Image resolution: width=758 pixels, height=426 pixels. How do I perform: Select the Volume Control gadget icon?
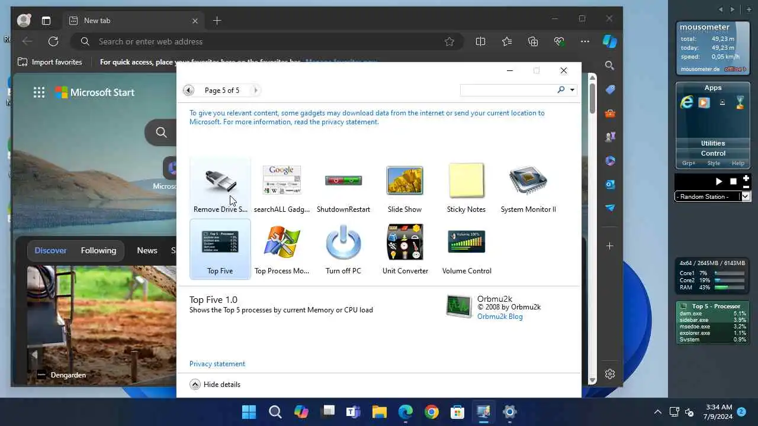tap(467, 242)
